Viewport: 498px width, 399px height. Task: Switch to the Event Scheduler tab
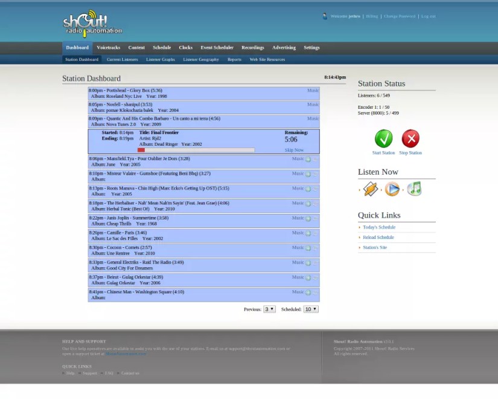click(217, 47)
